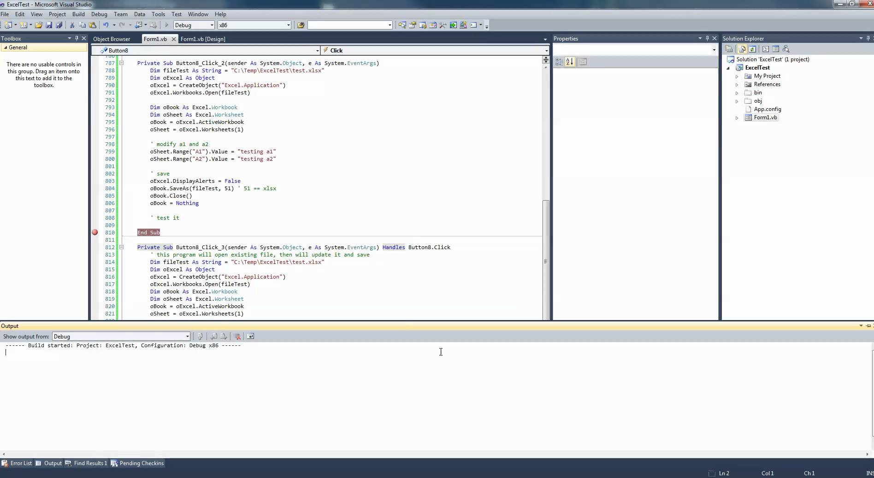Select the obj folder in Solution Explorer
Viewport: 874px width, 478px height.
(758, 101)
